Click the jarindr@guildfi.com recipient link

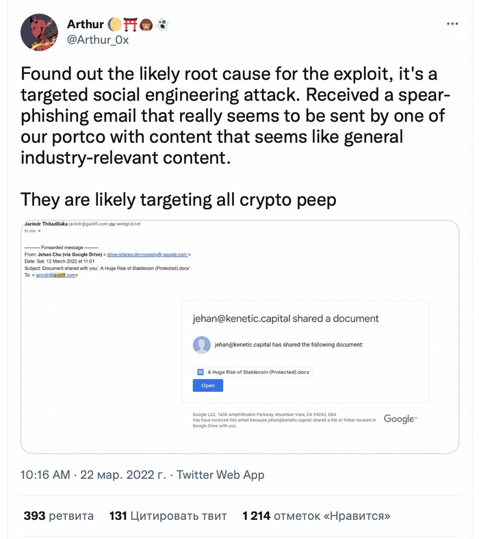[57, 275]
